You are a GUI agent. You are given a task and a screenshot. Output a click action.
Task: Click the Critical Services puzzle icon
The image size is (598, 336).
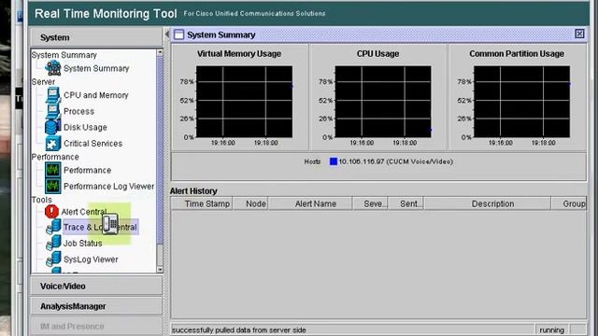pos(53,143)
